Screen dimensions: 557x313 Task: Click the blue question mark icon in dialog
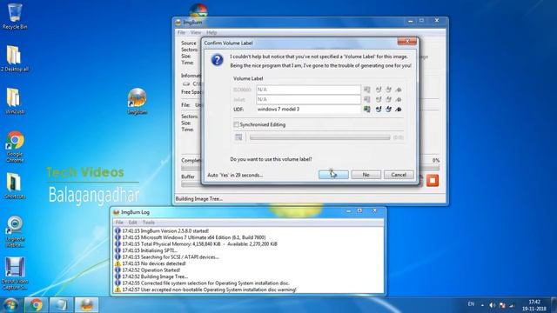click(217, 60)
